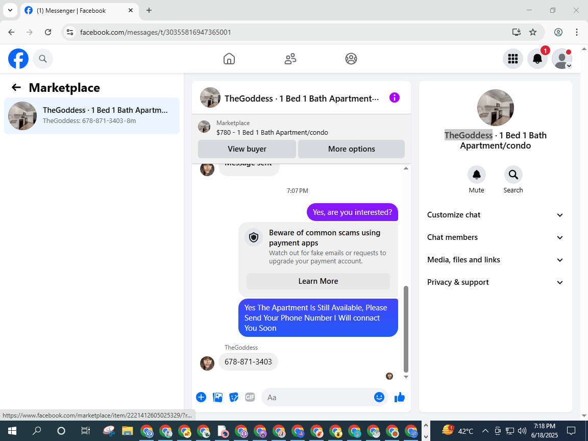Expand Chat members section

(495, 237)
